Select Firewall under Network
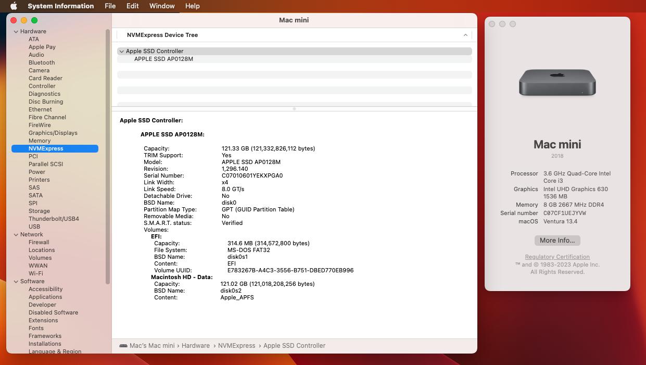This screenshot has width=646, height=365. (x=39, y=242)
